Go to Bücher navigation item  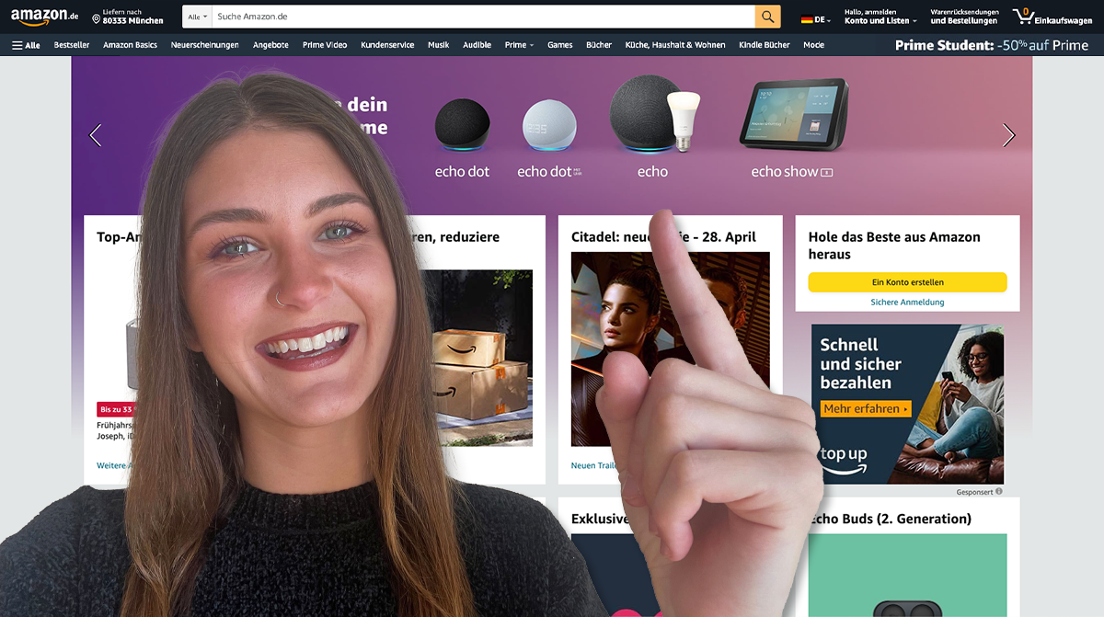point(599,45)
